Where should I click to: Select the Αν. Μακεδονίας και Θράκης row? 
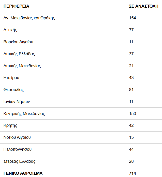pyautogui.click(x=29, y=18)
